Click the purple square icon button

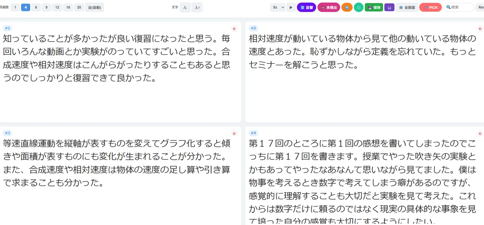pos(389,7)
